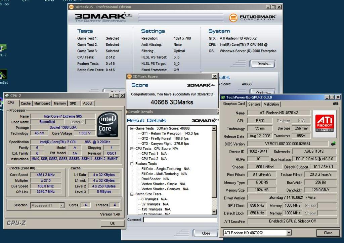Select the CPU tab in CPU-Z
Screen dimensions: 344x243
(11, 103)
